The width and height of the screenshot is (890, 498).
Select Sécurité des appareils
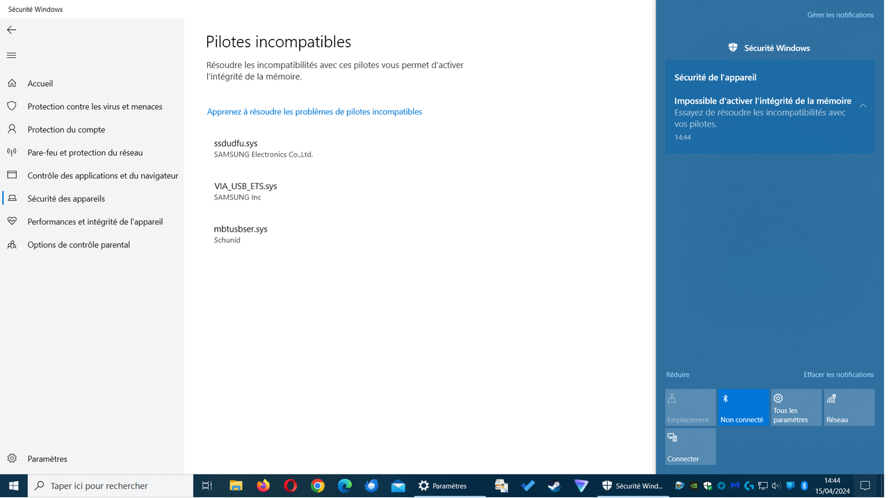[92, 198]
